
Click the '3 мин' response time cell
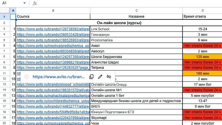pyautogui.click(x=203, y=35)
